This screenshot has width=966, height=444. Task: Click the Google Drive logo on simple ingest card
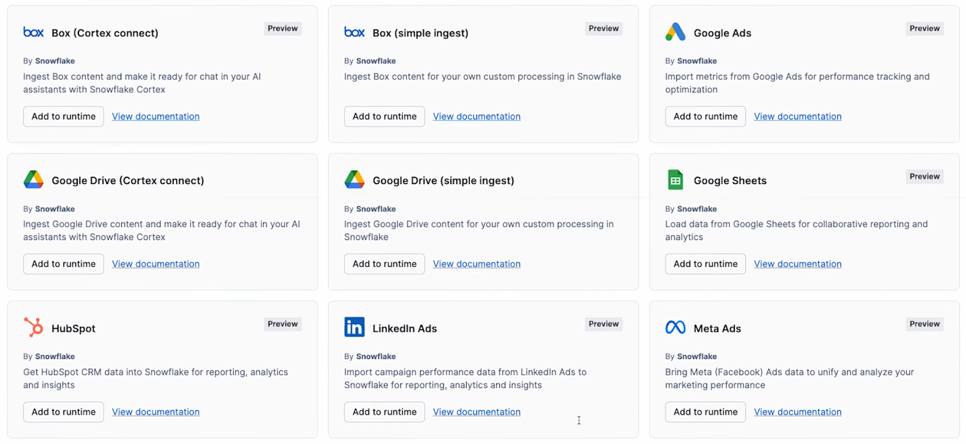pos(354,180)
